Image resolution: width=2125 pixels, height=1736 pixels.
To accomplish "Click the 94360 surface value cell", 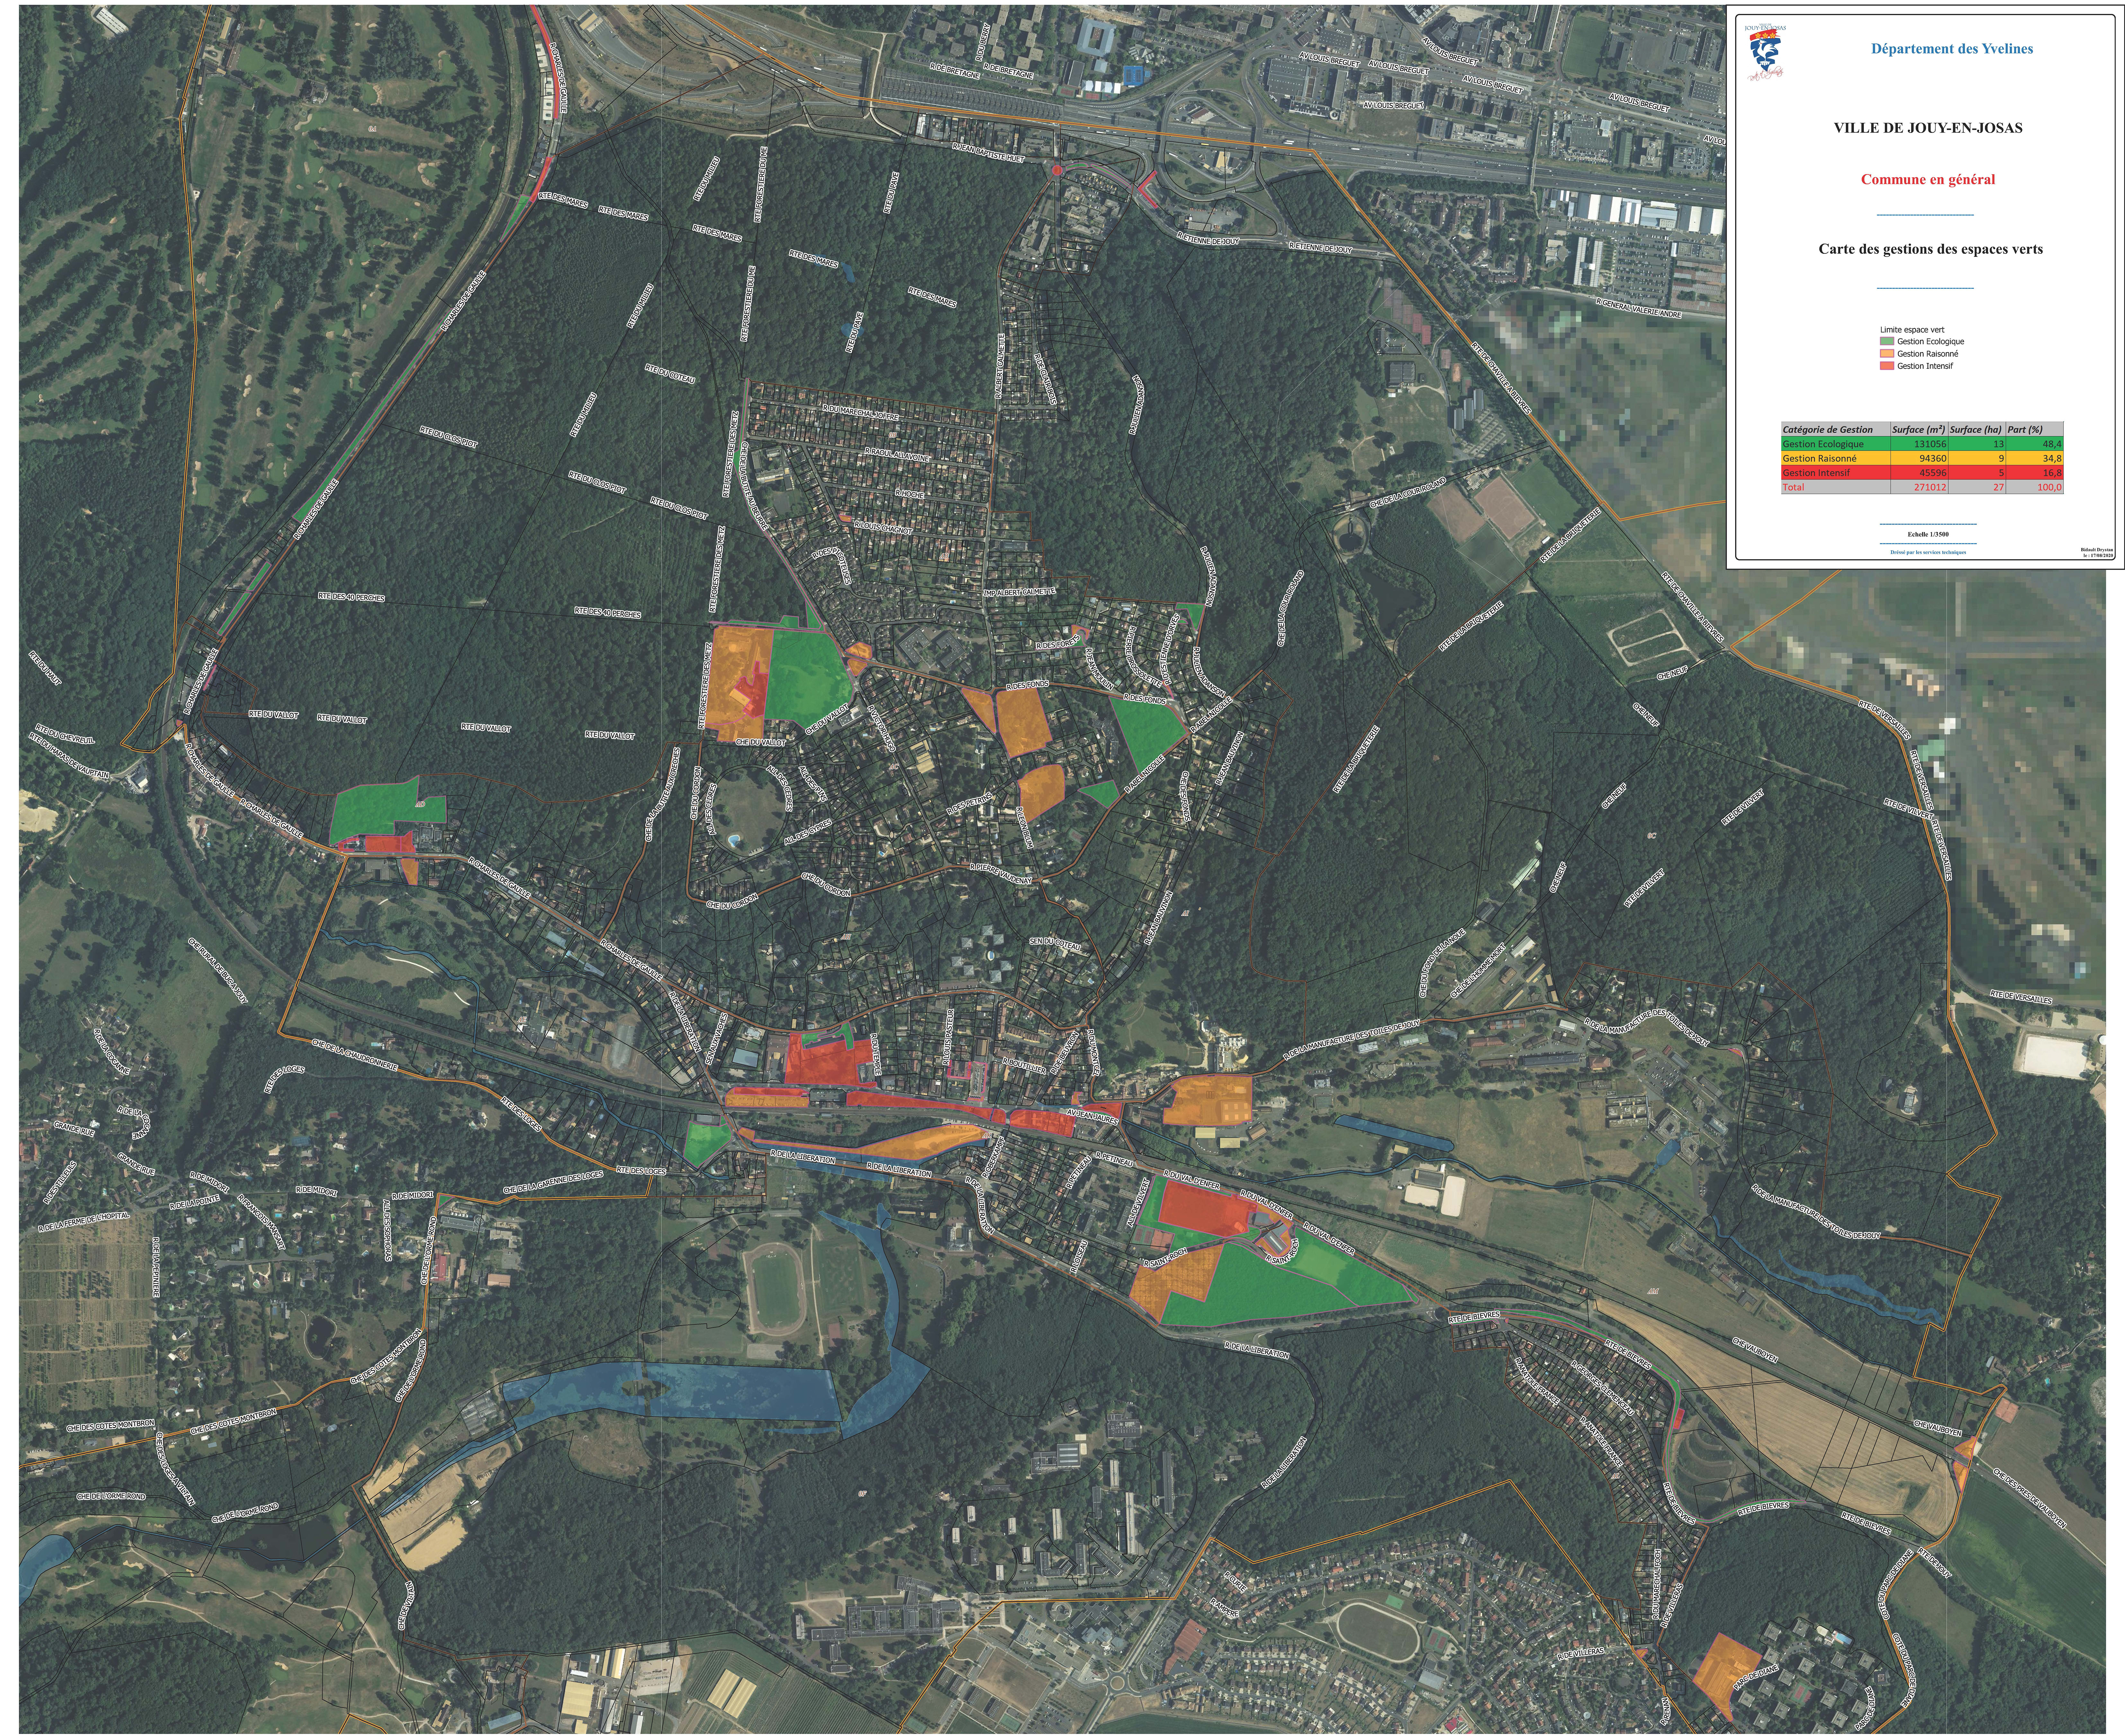I will click(1919, 458).
